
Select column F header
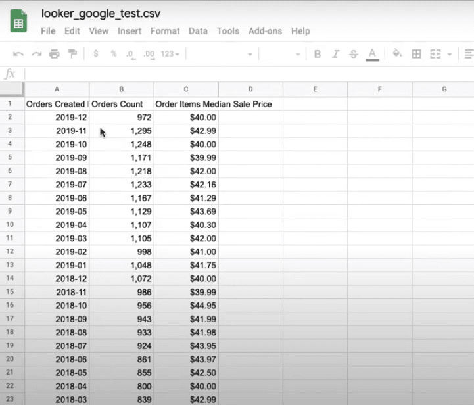click(x=380, y=89)
